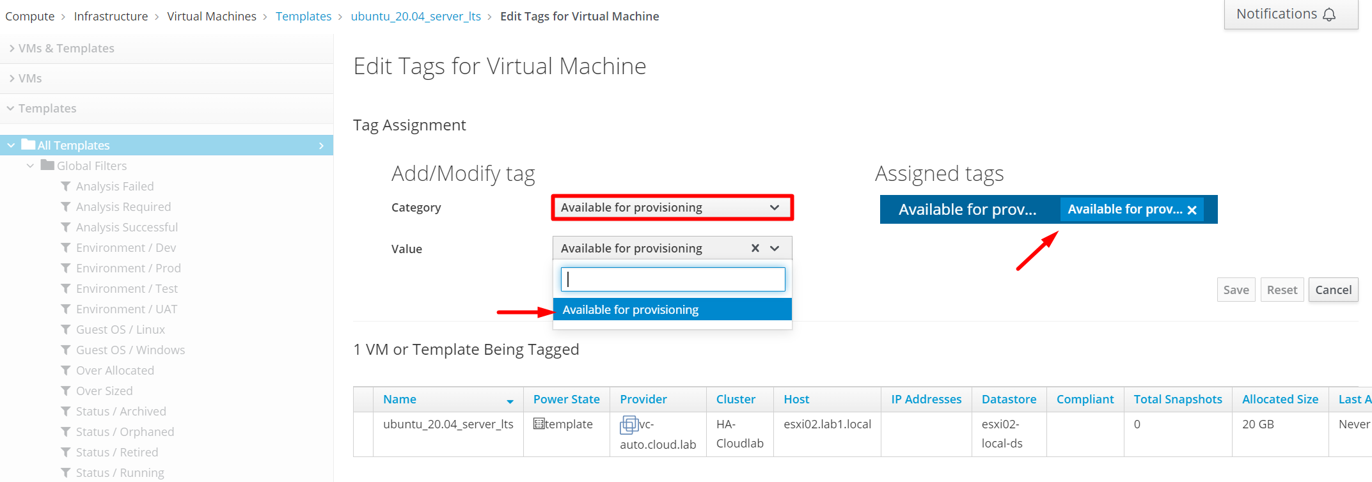The image size is (1372, 482).
Task: Click the notifications bell icon
Action: tap(1329, 15)
